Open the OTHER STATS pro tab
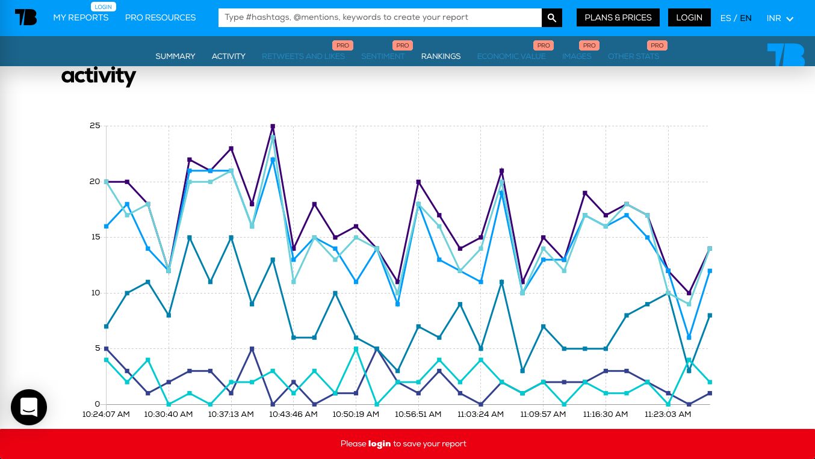This screenshot has height=459, width=815. click(633, 56)
